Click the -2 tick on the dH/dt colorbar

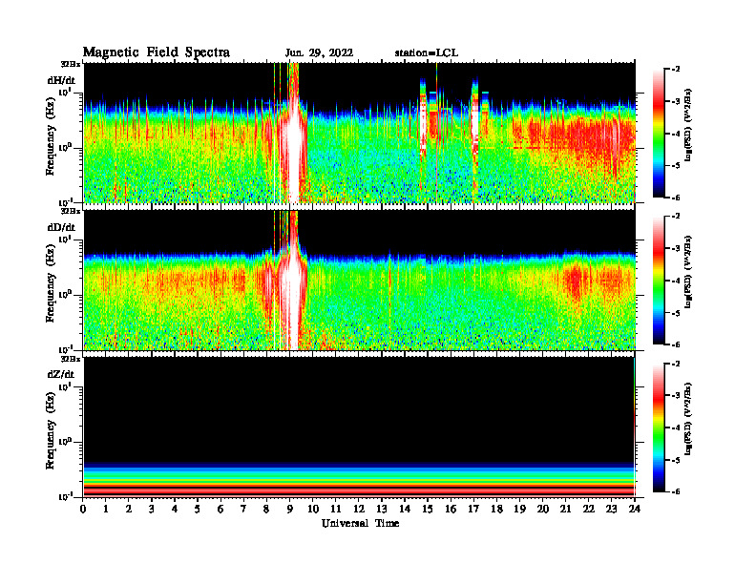point(675,70)
